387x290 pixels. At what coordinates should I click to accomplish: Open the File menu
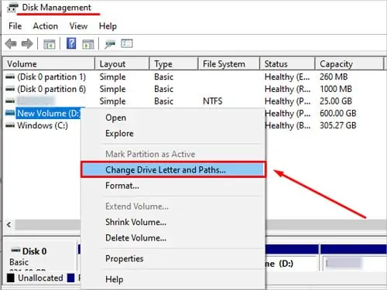15,26
